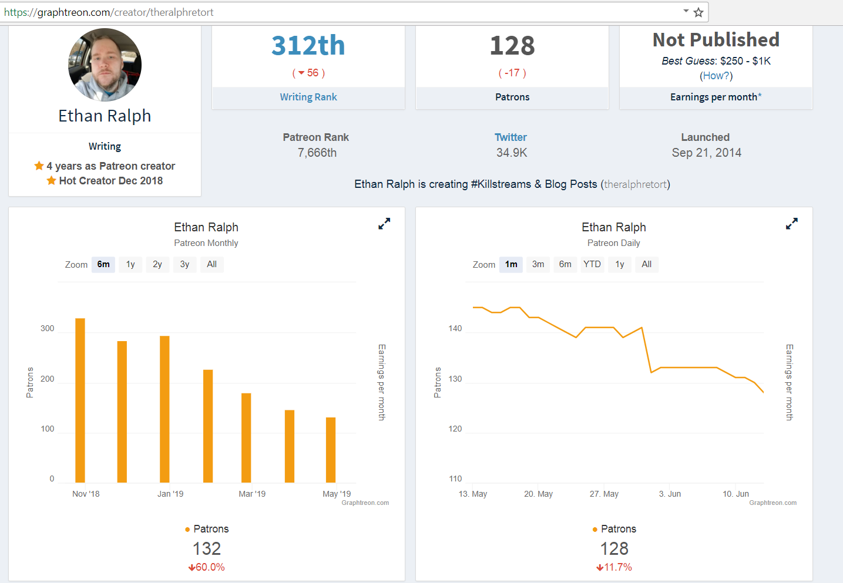Viewport: 843px width, 583px height.
Task: Click the May '19 bar in Monthly chart
Action: 331,450
